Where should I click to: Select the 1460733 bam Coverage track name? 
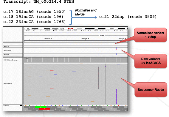(10, 60)
